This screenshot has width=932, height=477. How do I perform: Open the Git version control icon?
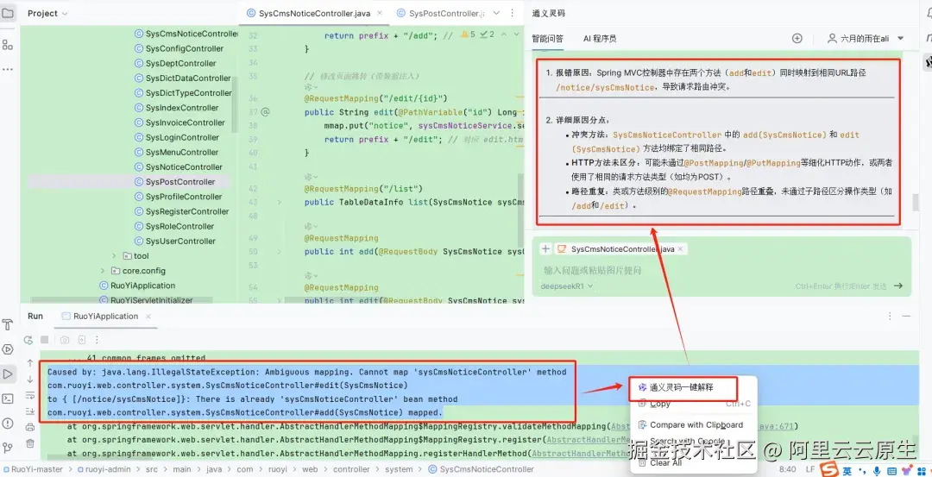click(8, 448)
